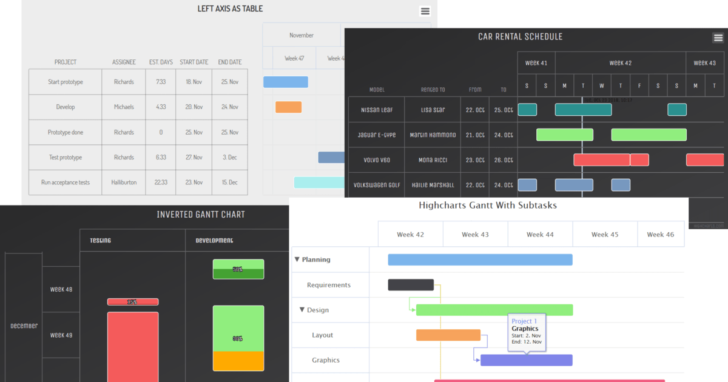Open hamburger menu in Left Axis As Table chart
This screenshot has width=728, height=382.
425,11
